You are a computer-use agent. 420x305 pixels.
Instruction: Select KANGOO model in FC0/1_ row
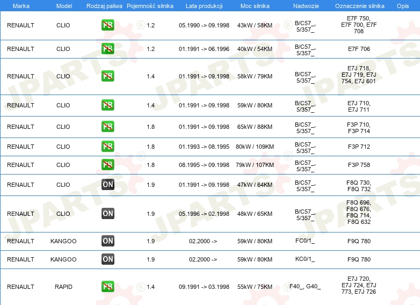63,241
